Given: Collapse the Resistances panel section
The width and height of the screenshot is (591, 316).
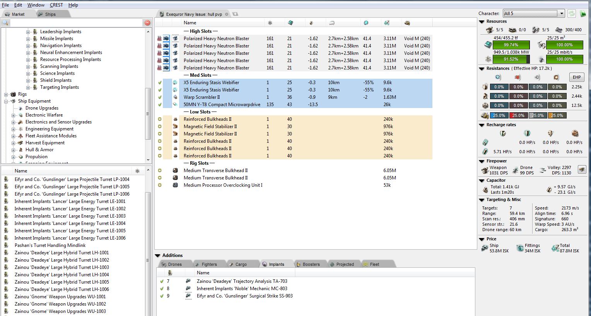Looking at the screenshot, I should pyautogui.click(x=482, y=69).
